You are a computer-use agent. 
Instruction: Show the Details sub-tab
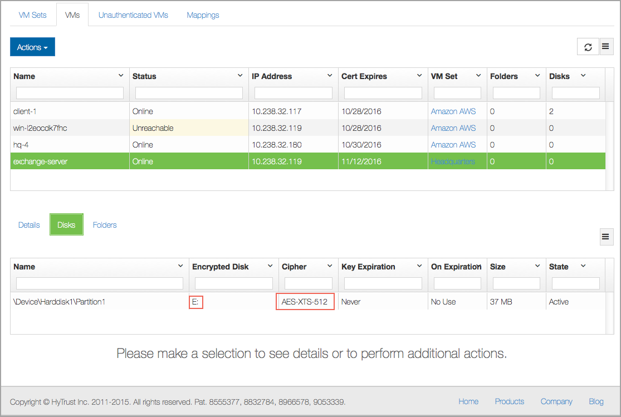[29, 225]
